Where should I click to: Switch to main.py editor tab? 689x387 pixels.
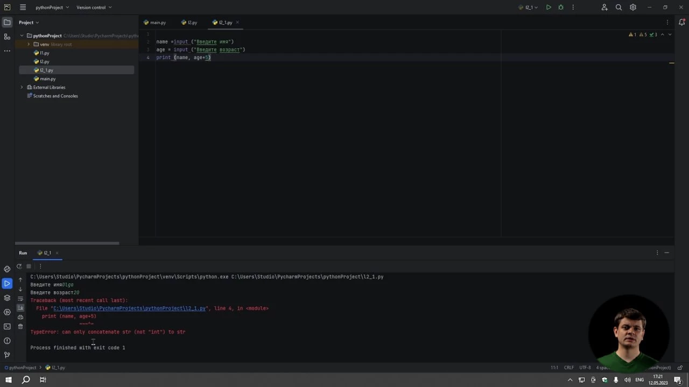tap(155, 23)
